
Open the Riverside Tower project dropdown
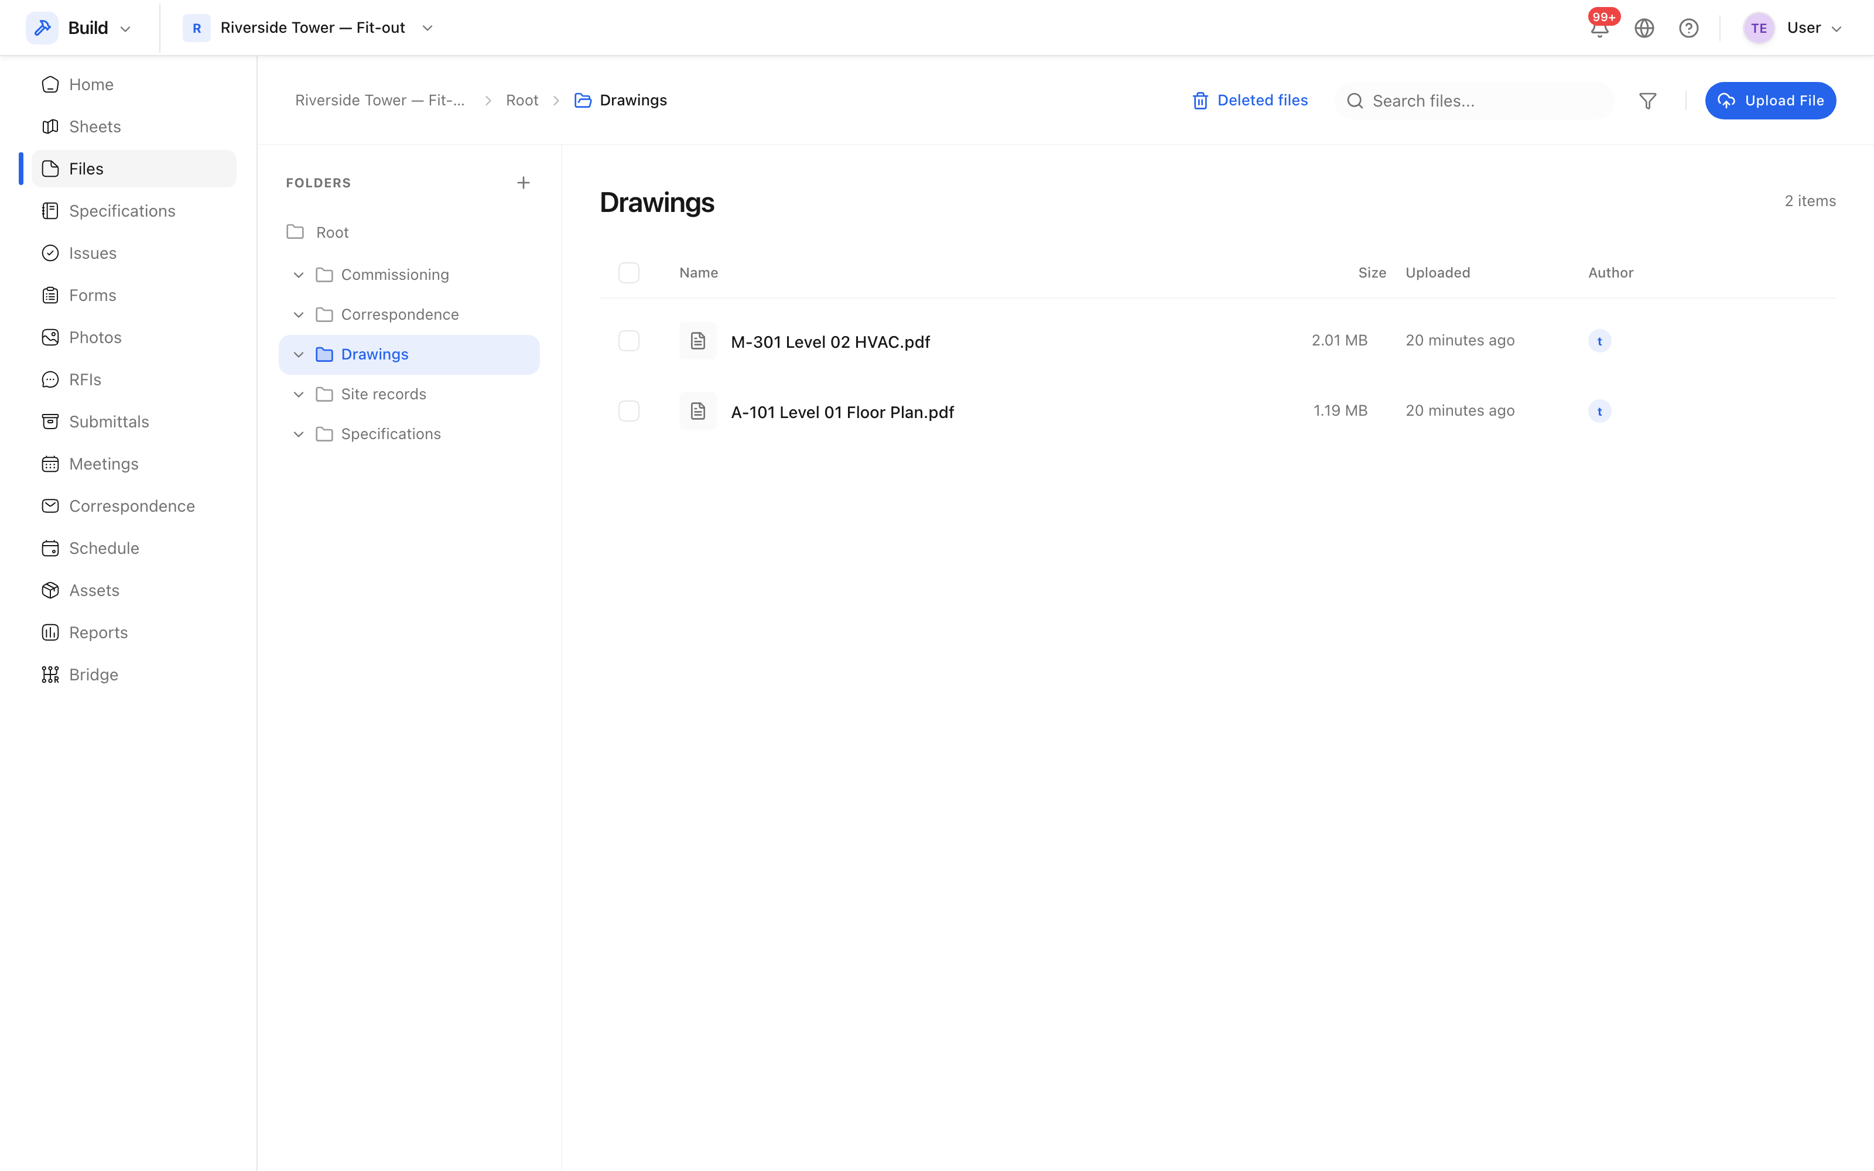coord(308,28)
